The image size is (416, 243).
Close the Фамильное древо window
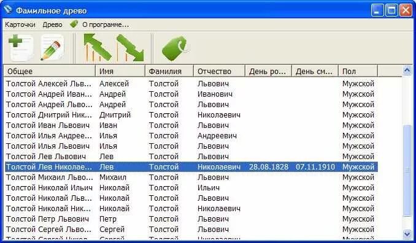coord(406,10)
